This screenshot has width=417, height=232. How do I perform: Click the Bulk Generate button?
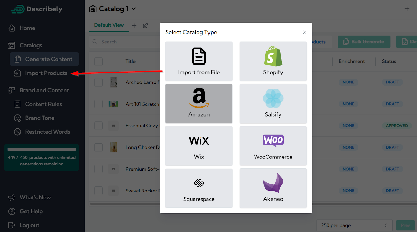(x=364, y=42)
